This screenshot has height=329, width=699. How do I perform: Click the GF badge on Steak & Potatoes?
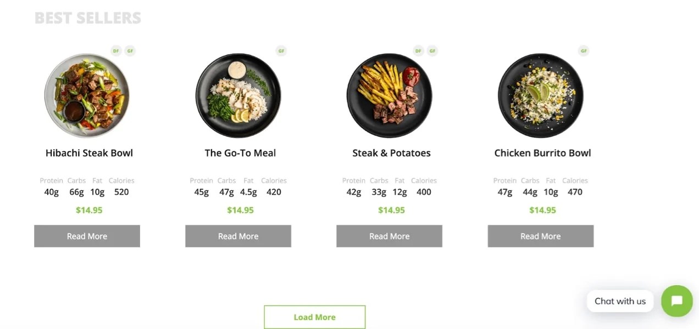tap(432, 50)
